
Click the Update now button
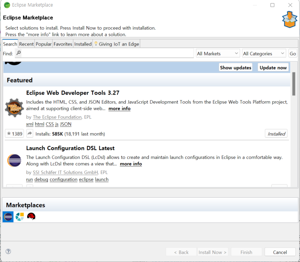[x=273, y=67]
